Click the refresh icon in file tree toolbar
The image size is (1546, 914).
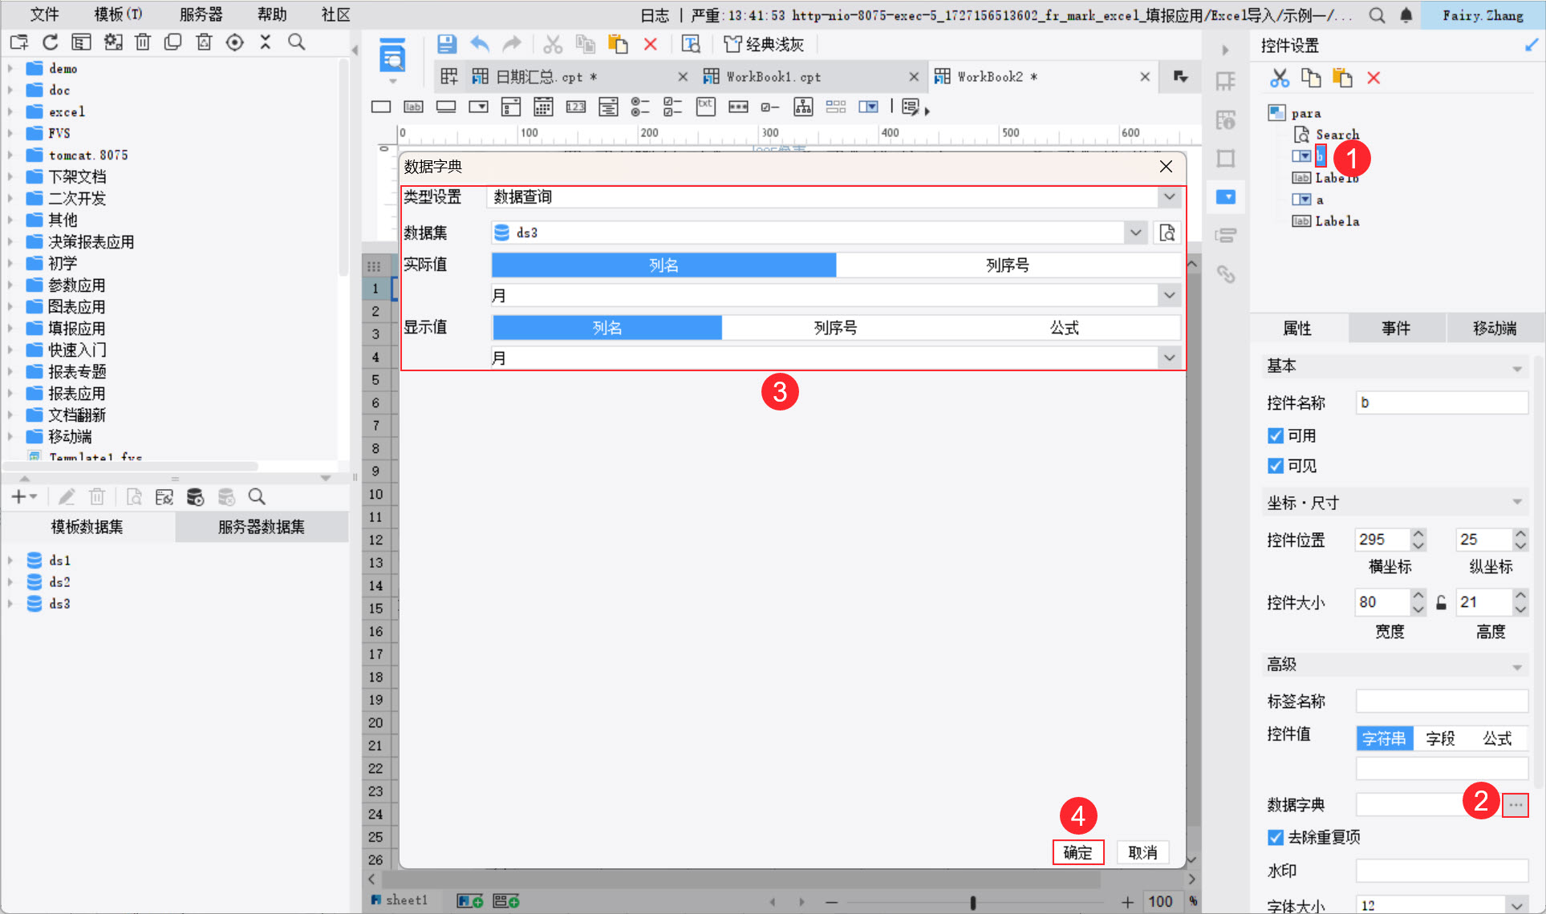pyautogui.click(x=51, y=42)
